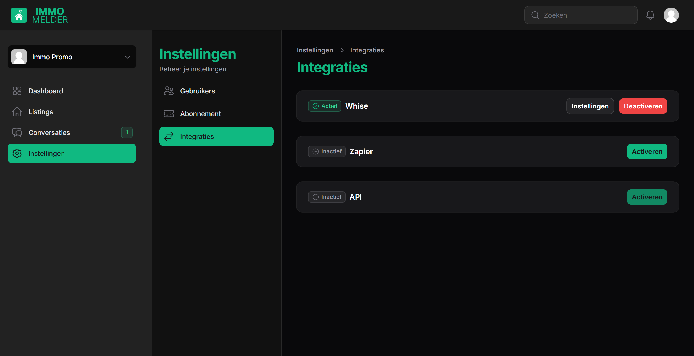This screenshot has width=694, height=356.
Task: Click the user profile avatar
Action: (x=671, y=15)
